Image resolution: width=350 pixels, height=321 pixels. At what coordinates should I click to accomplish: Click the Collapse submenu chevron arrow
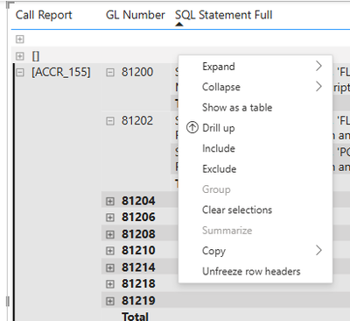(318, 87)
